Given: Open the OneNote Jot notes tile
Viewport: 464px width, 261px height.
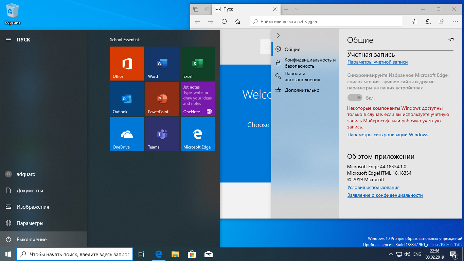Looking at the screenshot, I should (198, 99).
